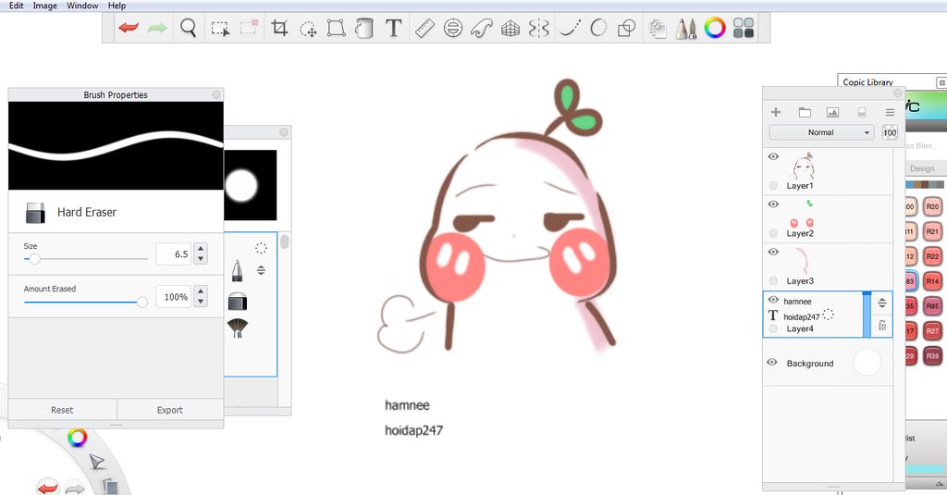Pick the Quick Transform tool
This screenshot has height=495, width=947.
[x=308, y=29]
